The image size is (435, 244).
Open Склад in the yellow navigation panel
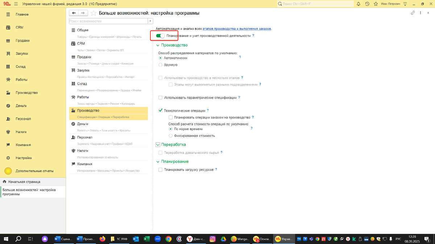click(x=20, y=67)
